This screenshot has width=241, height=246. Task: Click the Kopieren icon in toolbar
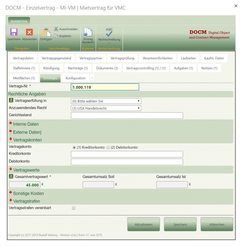56,36
